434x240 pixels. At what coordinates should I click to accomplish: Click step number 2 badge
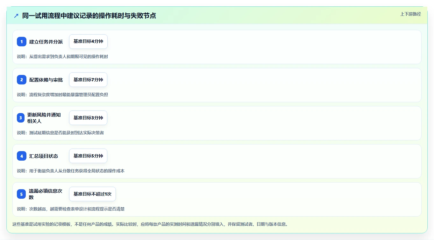point(22,80)
